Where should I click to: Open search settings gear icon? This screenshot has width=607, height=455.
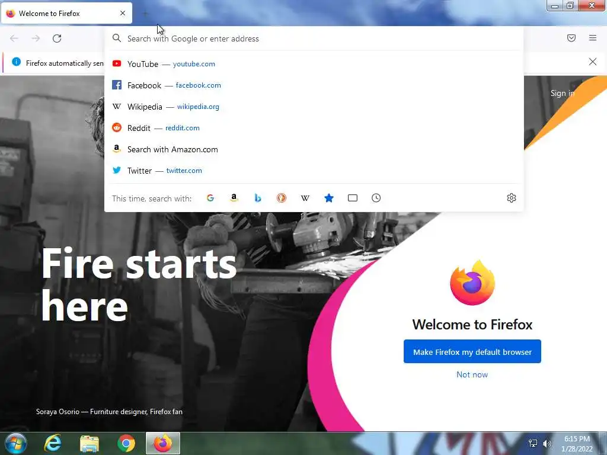(x=512, y=198)
